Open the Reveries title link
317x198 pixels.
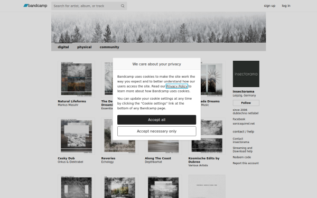point(108,158)
